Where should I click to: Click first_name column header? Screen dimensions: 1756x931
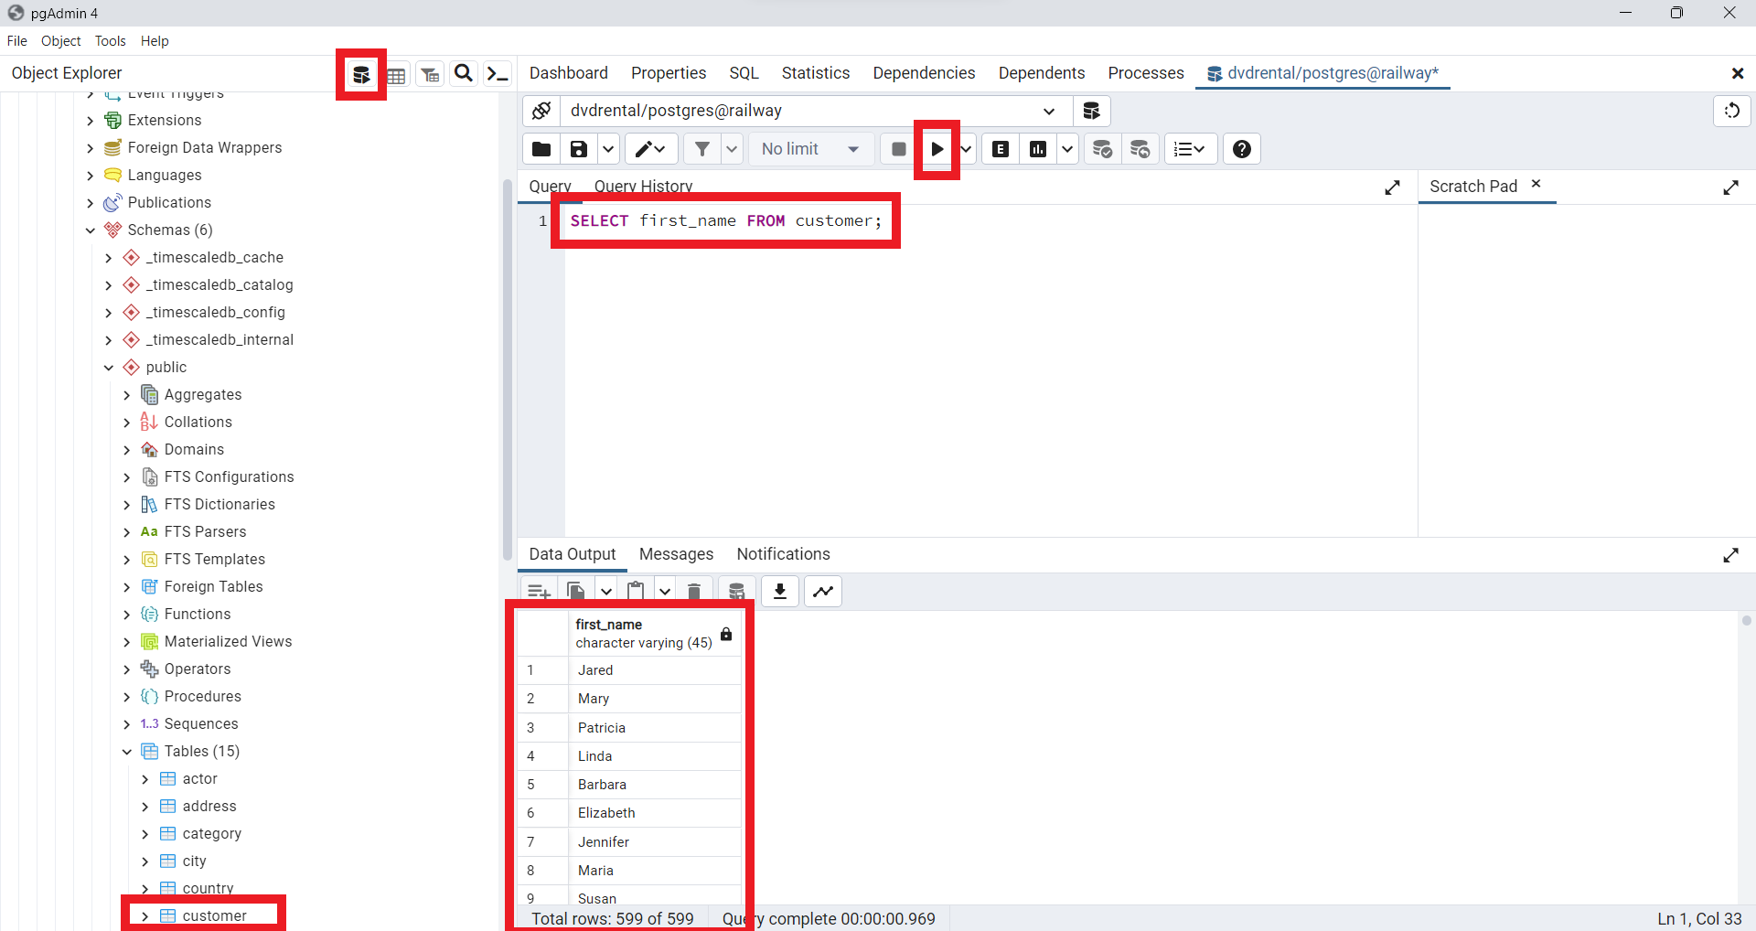[655, 633]
